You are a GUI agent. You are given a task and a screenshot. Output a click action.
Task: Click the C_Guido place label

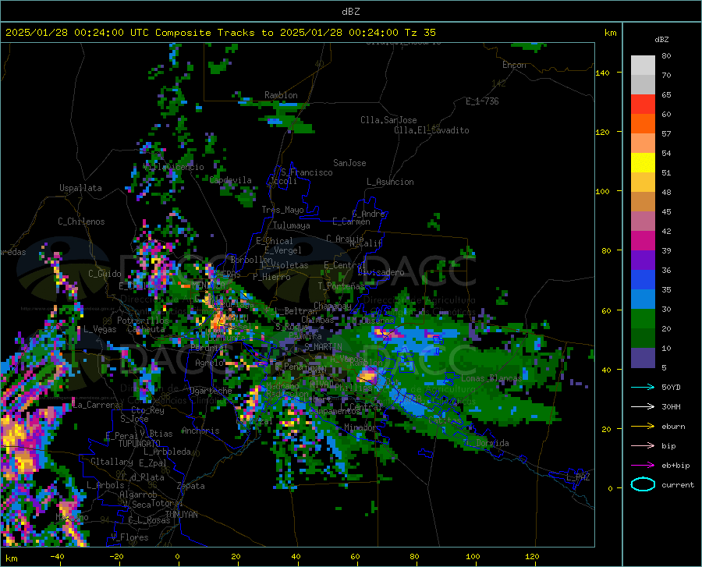coord(105,274)
